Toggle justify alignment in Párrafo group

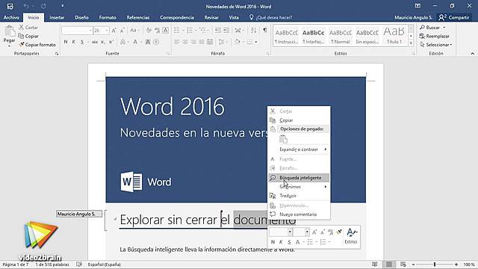[x=202, y=42]
